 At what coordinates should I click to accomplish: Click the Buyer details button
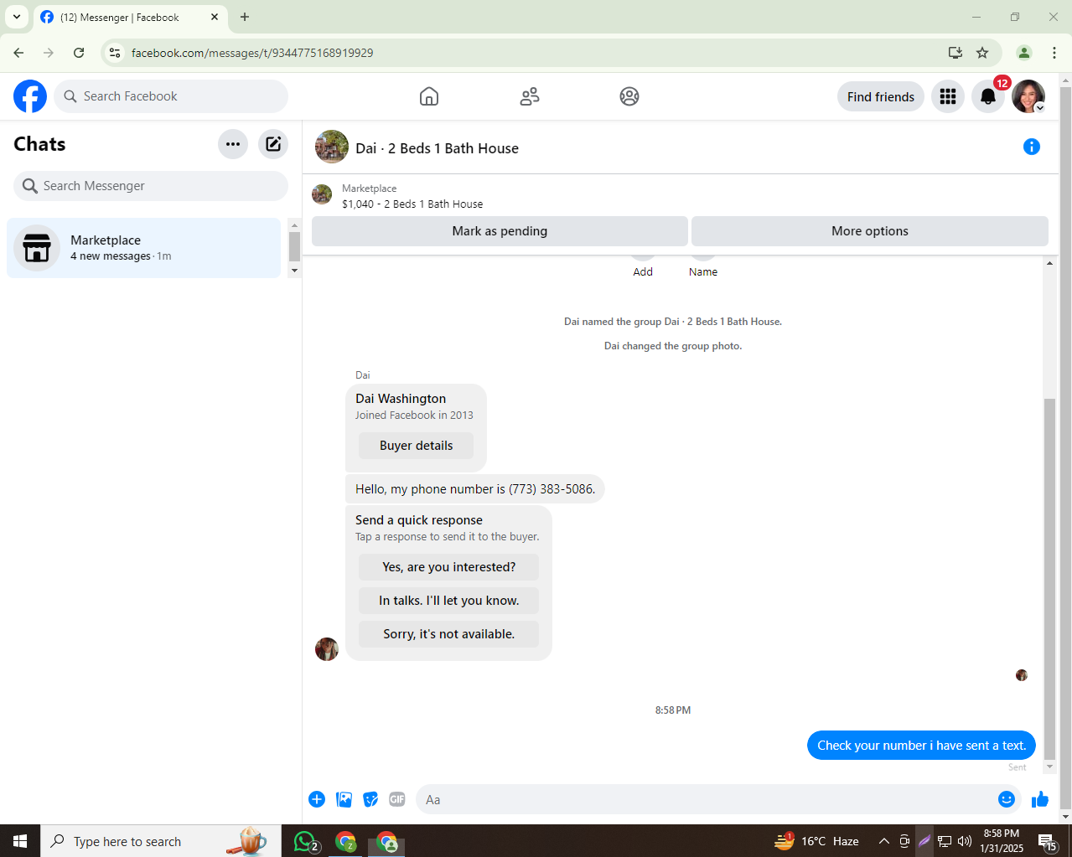[x=416, y=446]
